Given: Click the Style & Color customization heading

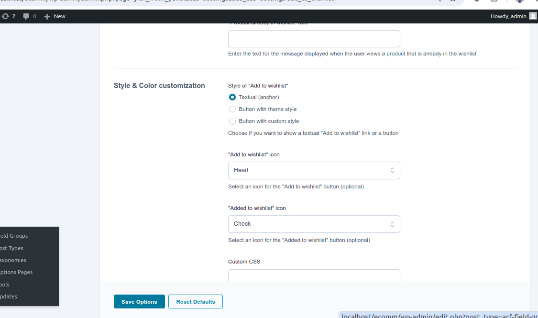Looking at the screenshot, I should pyautogui.click(x=159, y=86).
